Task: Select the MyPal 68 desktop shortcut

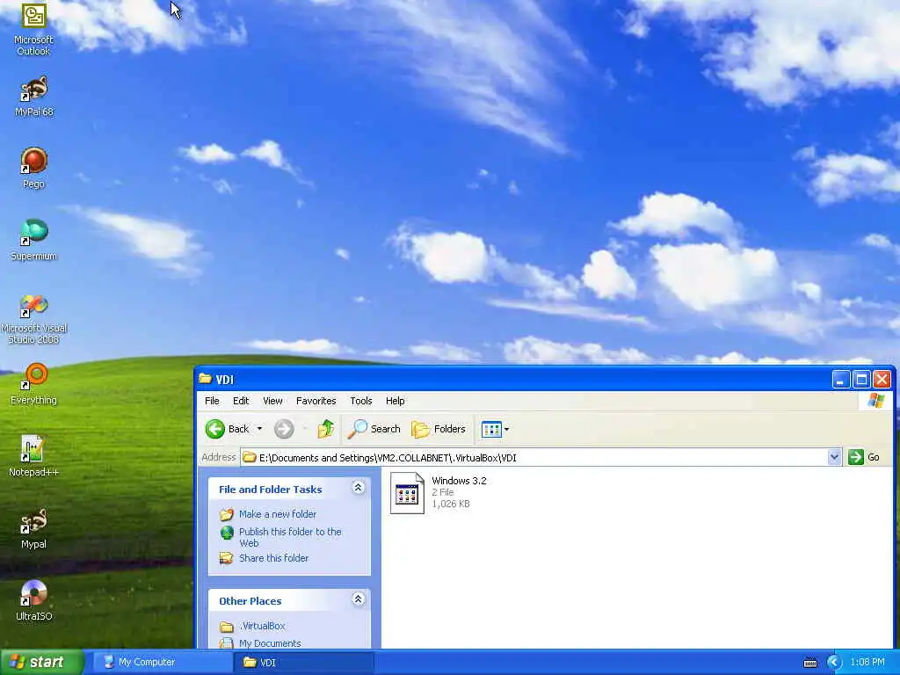Action: [33, 97]
